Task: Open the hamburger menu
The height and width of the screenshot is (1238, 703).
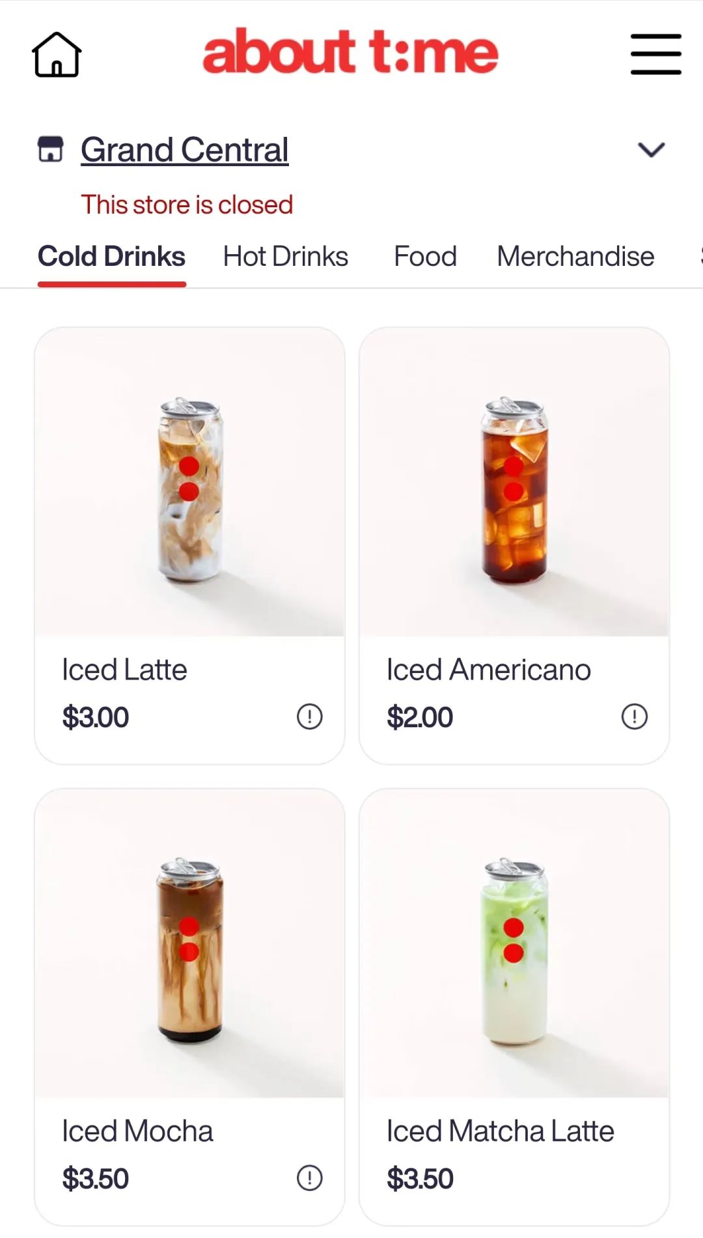Action: coord(655,55)
